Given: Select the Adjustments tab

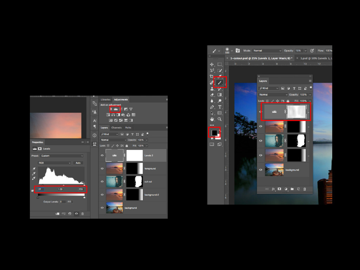Looking at the screenshot, I should (x=121, y=99).
